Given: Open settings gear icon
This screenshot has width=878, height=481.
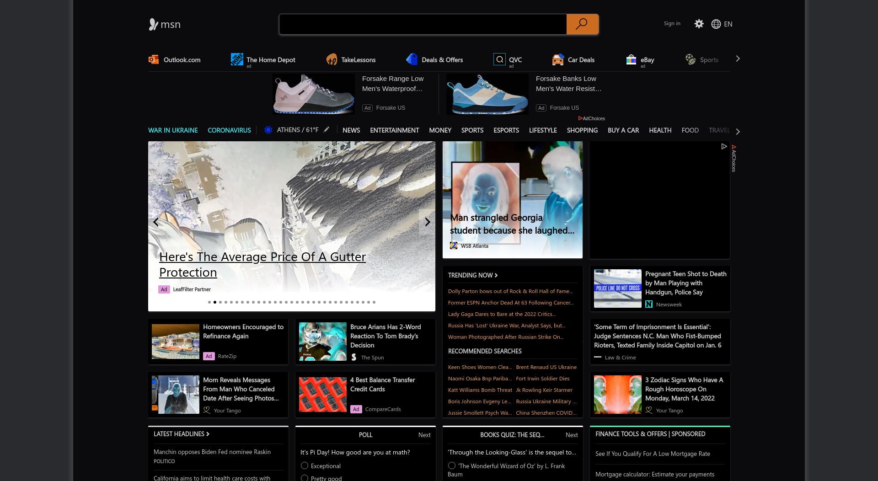Looking at the screenshot, I should pyautogui.click(x=699, y=24).
